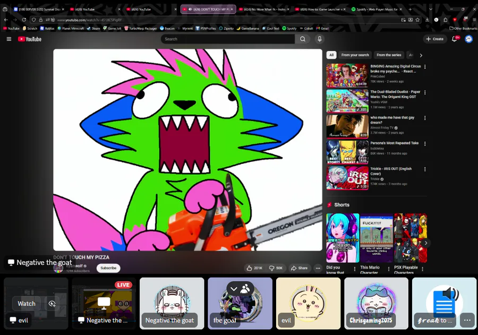Screen dimensions: 478x335
Task: Click pop-out icon beside Watch button
Action: [52, 304]
